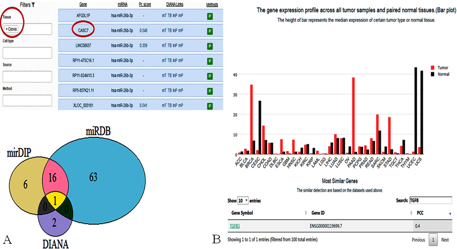Click the tall red PAAD tumor bar

[354, 116]
